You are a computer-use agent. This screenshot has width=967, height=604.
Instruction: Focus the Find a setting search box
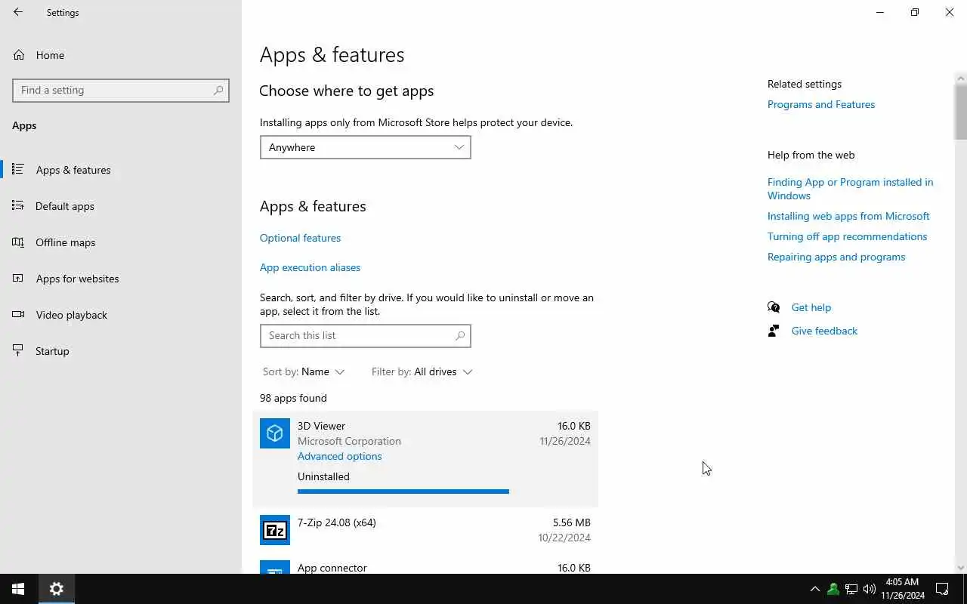[x=121, y=90]
